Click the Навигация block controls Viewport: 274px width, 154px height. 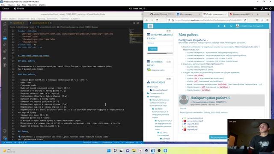tap(168, 79)
